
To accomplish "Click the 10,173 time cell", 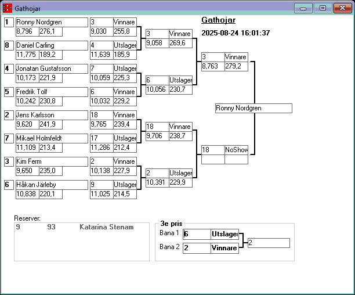I will [x=27, y=78].
